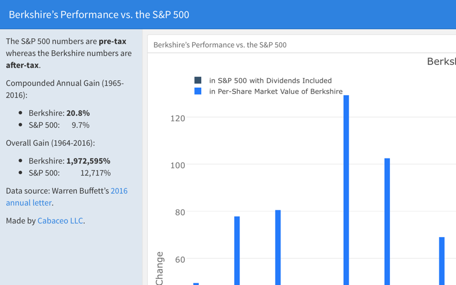Select the tallest blue bar near 130
Screen dimensions: 456x285
click(x=346, y=190)
